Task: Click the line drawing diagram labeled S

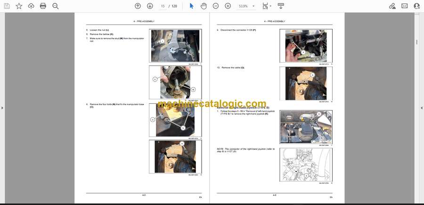Action: coord(306,164)
